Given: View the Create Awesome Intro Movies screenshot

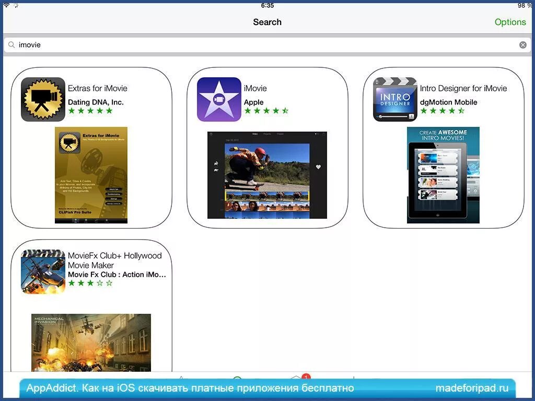Looking at the screenshot, I should (x=443, y=175).
